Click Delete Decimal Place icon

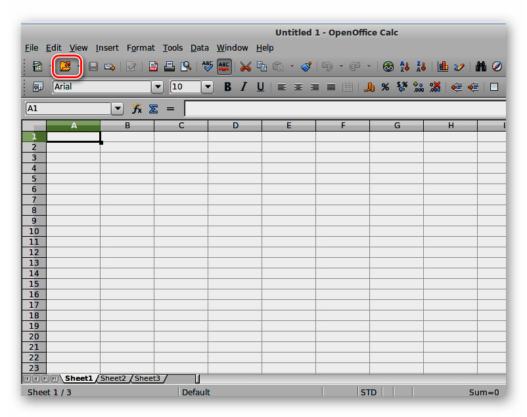(435, 87)
